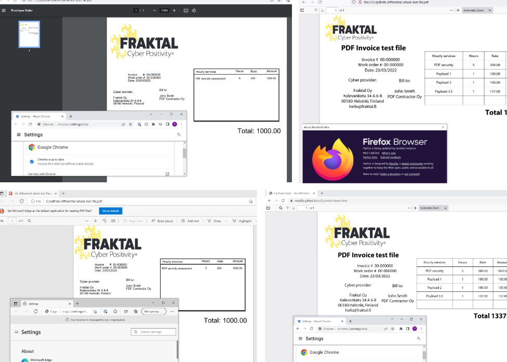Select the Settings tab in Edge settings window
507x362 pixels.
[47, 303]
